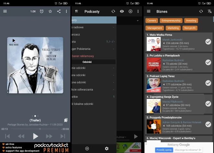The image size is (214, 153).
Task: Fast forward the episode
Action: click(49, 136)
